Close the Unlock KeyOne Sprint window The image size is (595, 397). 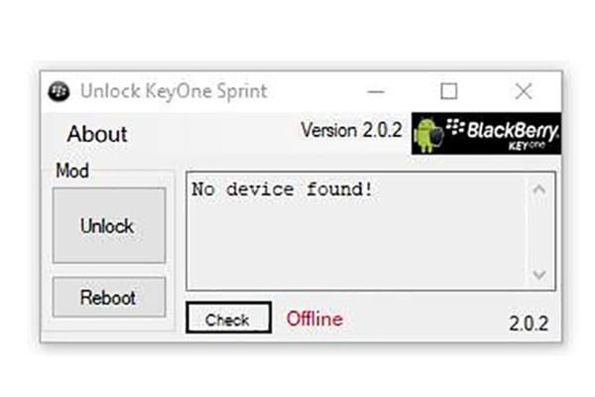[524, 91]
